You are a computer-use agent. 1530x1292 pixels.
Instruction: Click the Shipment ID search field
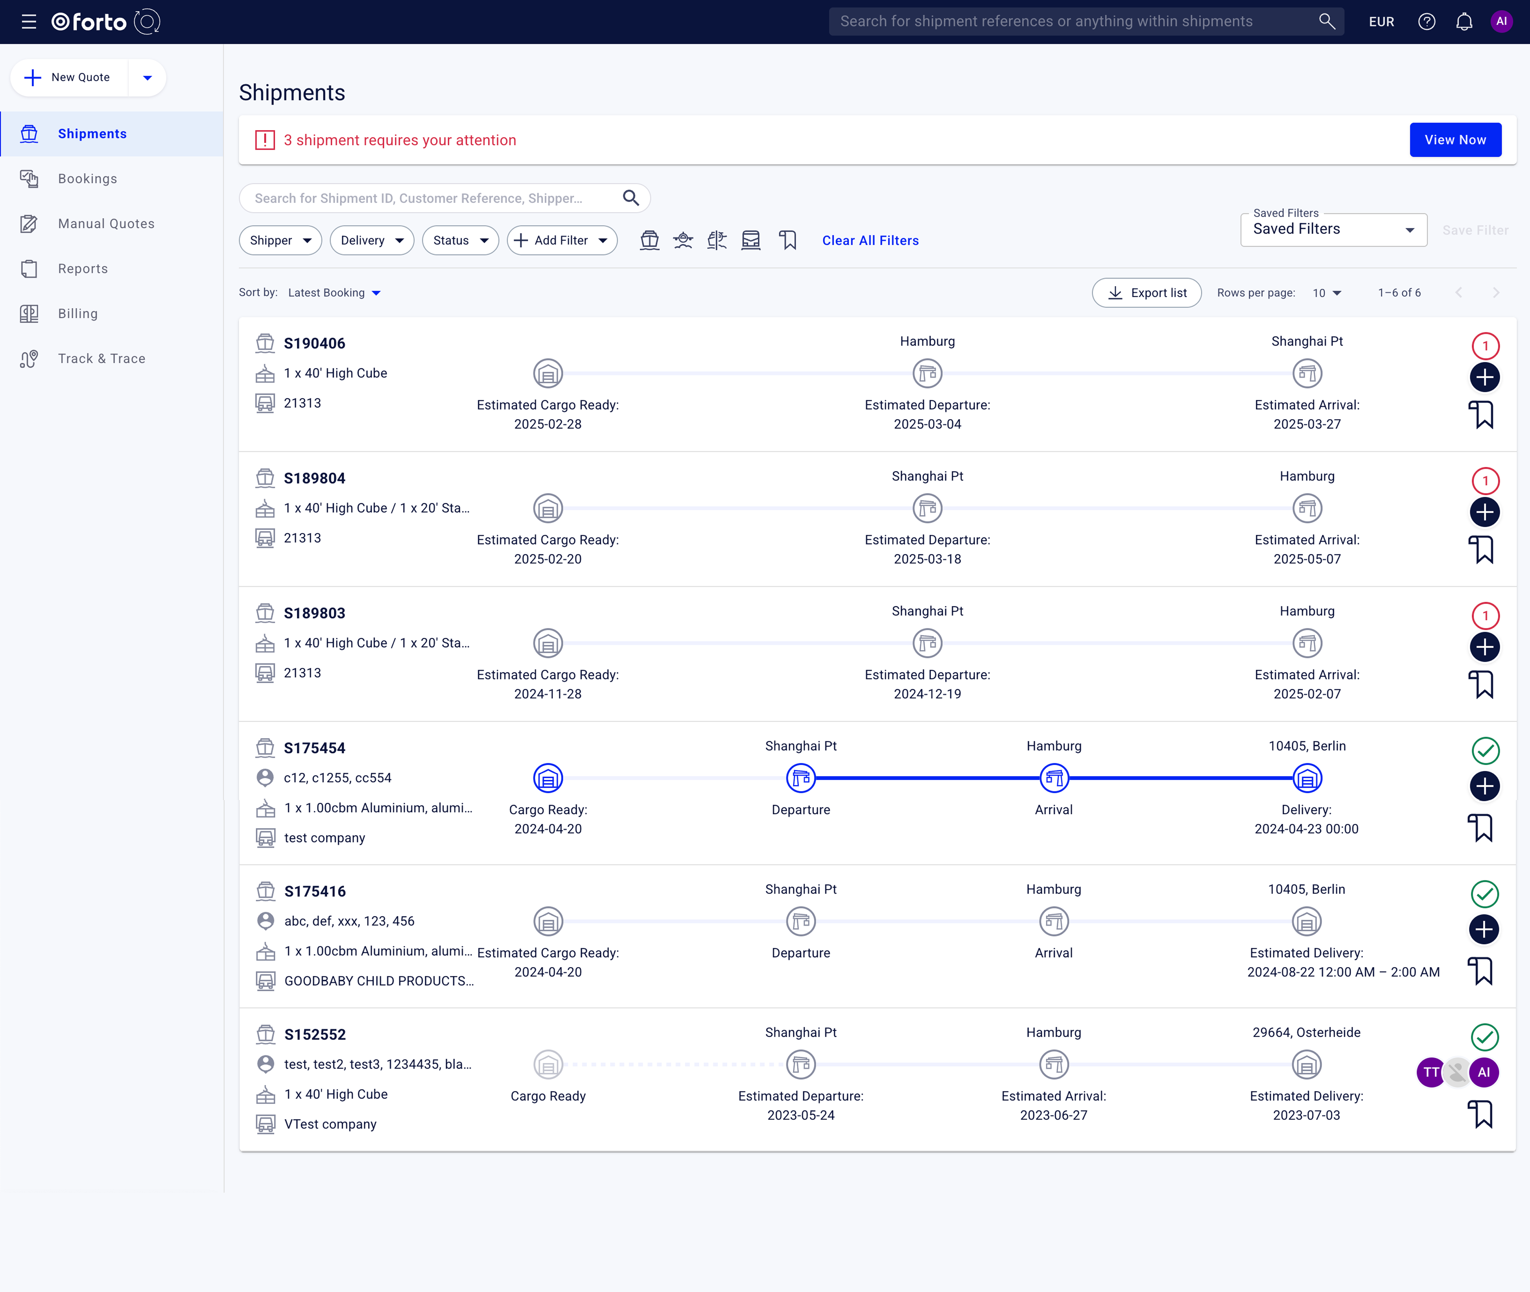[432, 198]
